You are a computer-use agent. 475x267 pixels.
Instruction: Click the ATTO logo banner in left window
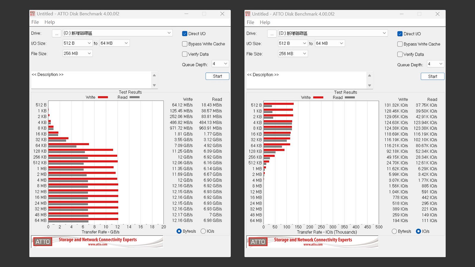tap(97, 242)
